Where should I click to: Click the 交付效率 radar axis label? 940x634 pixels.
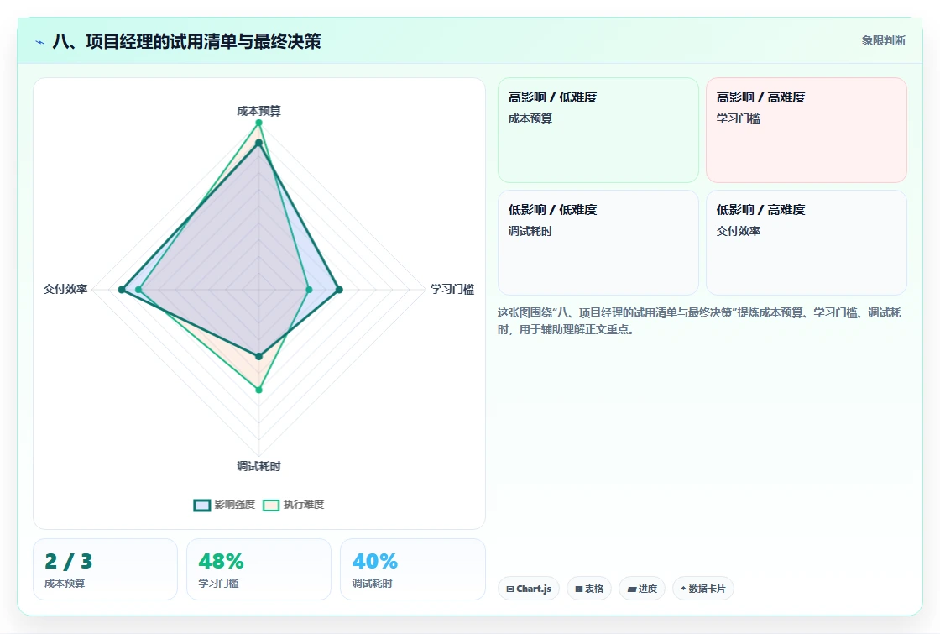click(65, 289)
